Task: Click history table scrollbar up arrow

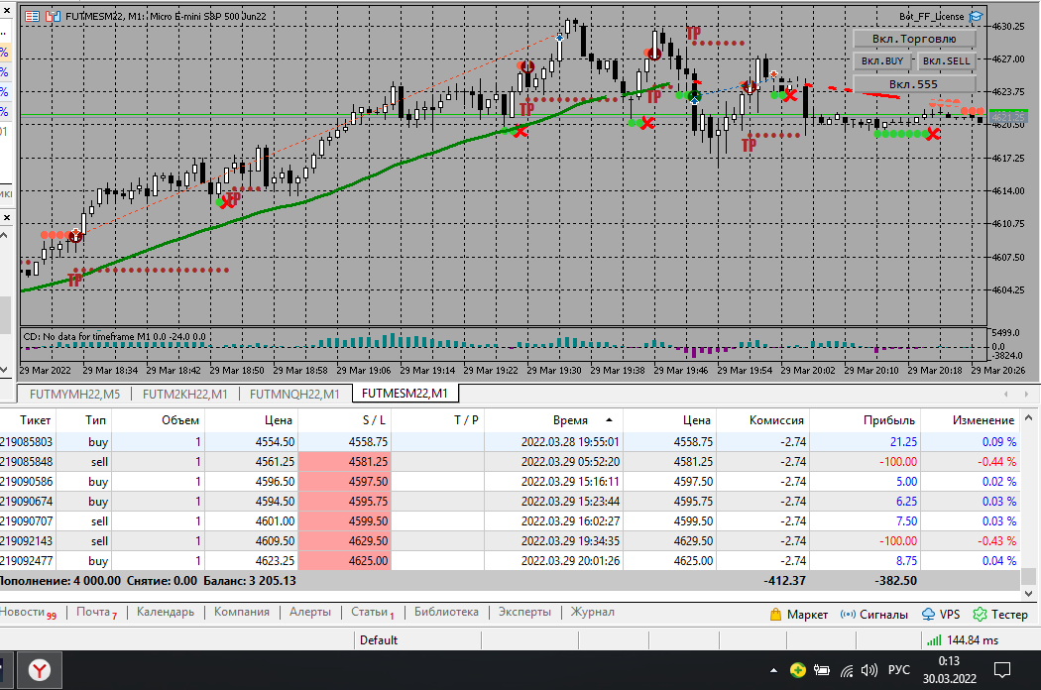Action: tap(1028, 418)
